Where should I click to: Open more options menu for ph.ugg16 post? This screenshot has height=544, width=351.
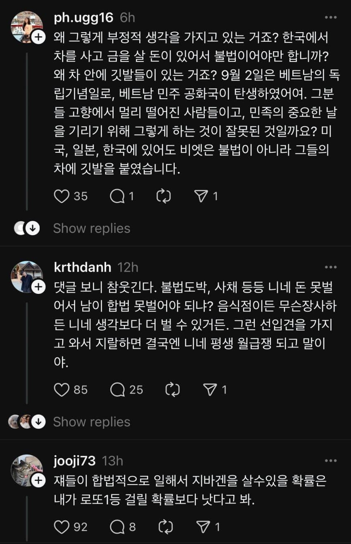point(331,17)
